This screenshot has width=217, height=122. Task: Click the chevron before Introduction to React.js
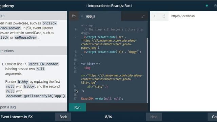pyautogui.click(x=86, y=6)
